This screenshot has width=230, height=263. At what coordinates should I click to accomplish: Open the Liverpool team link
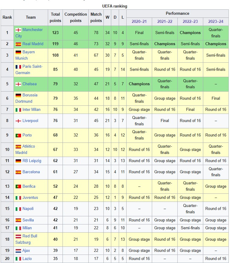(x=30, y=121)
